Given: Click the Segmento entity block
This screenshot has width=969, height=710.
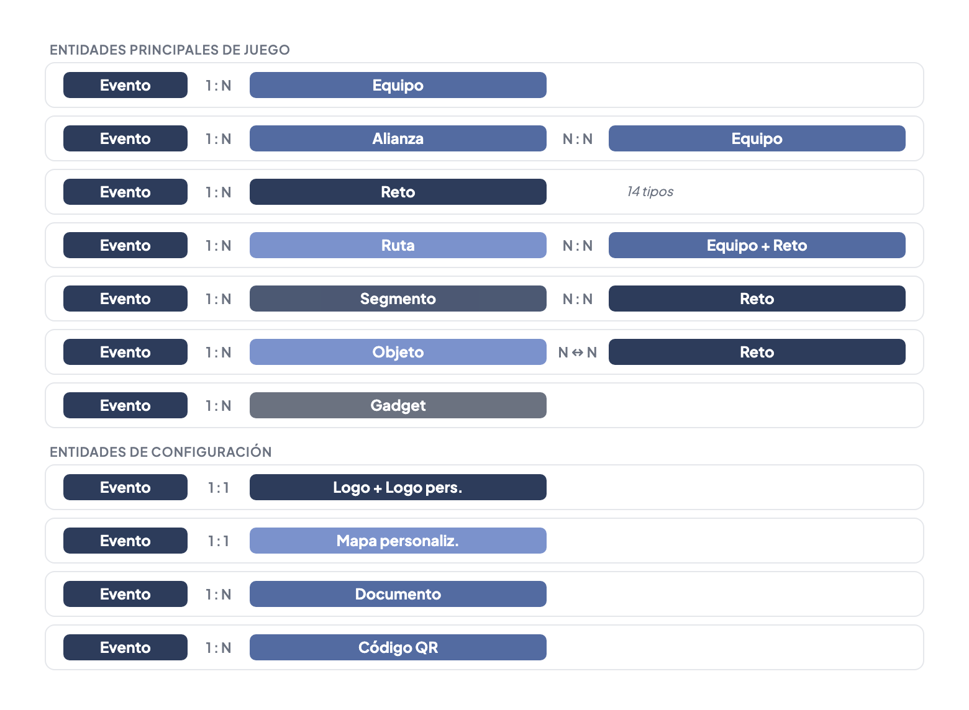Looking at the screenshot, I should coord(398,299).
